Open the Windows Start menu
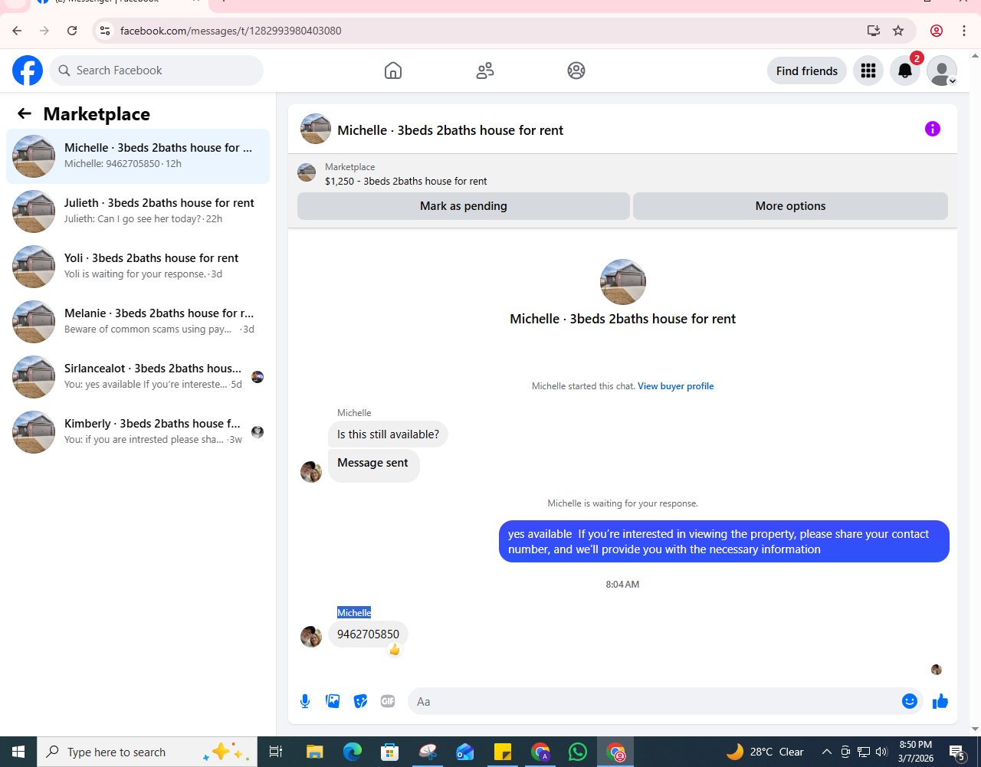This screenshot has width=981, height=767. [18, 752]
